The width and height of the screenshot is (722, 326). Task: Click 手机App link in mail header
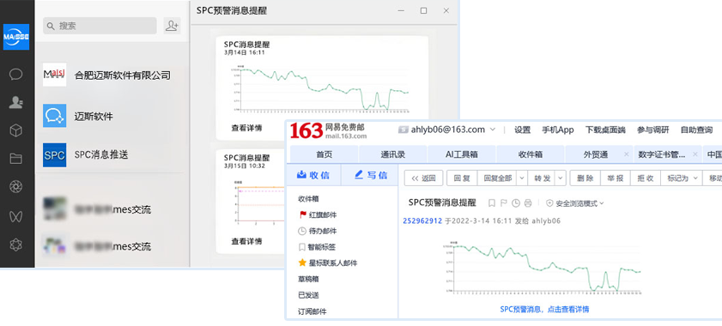558,130
